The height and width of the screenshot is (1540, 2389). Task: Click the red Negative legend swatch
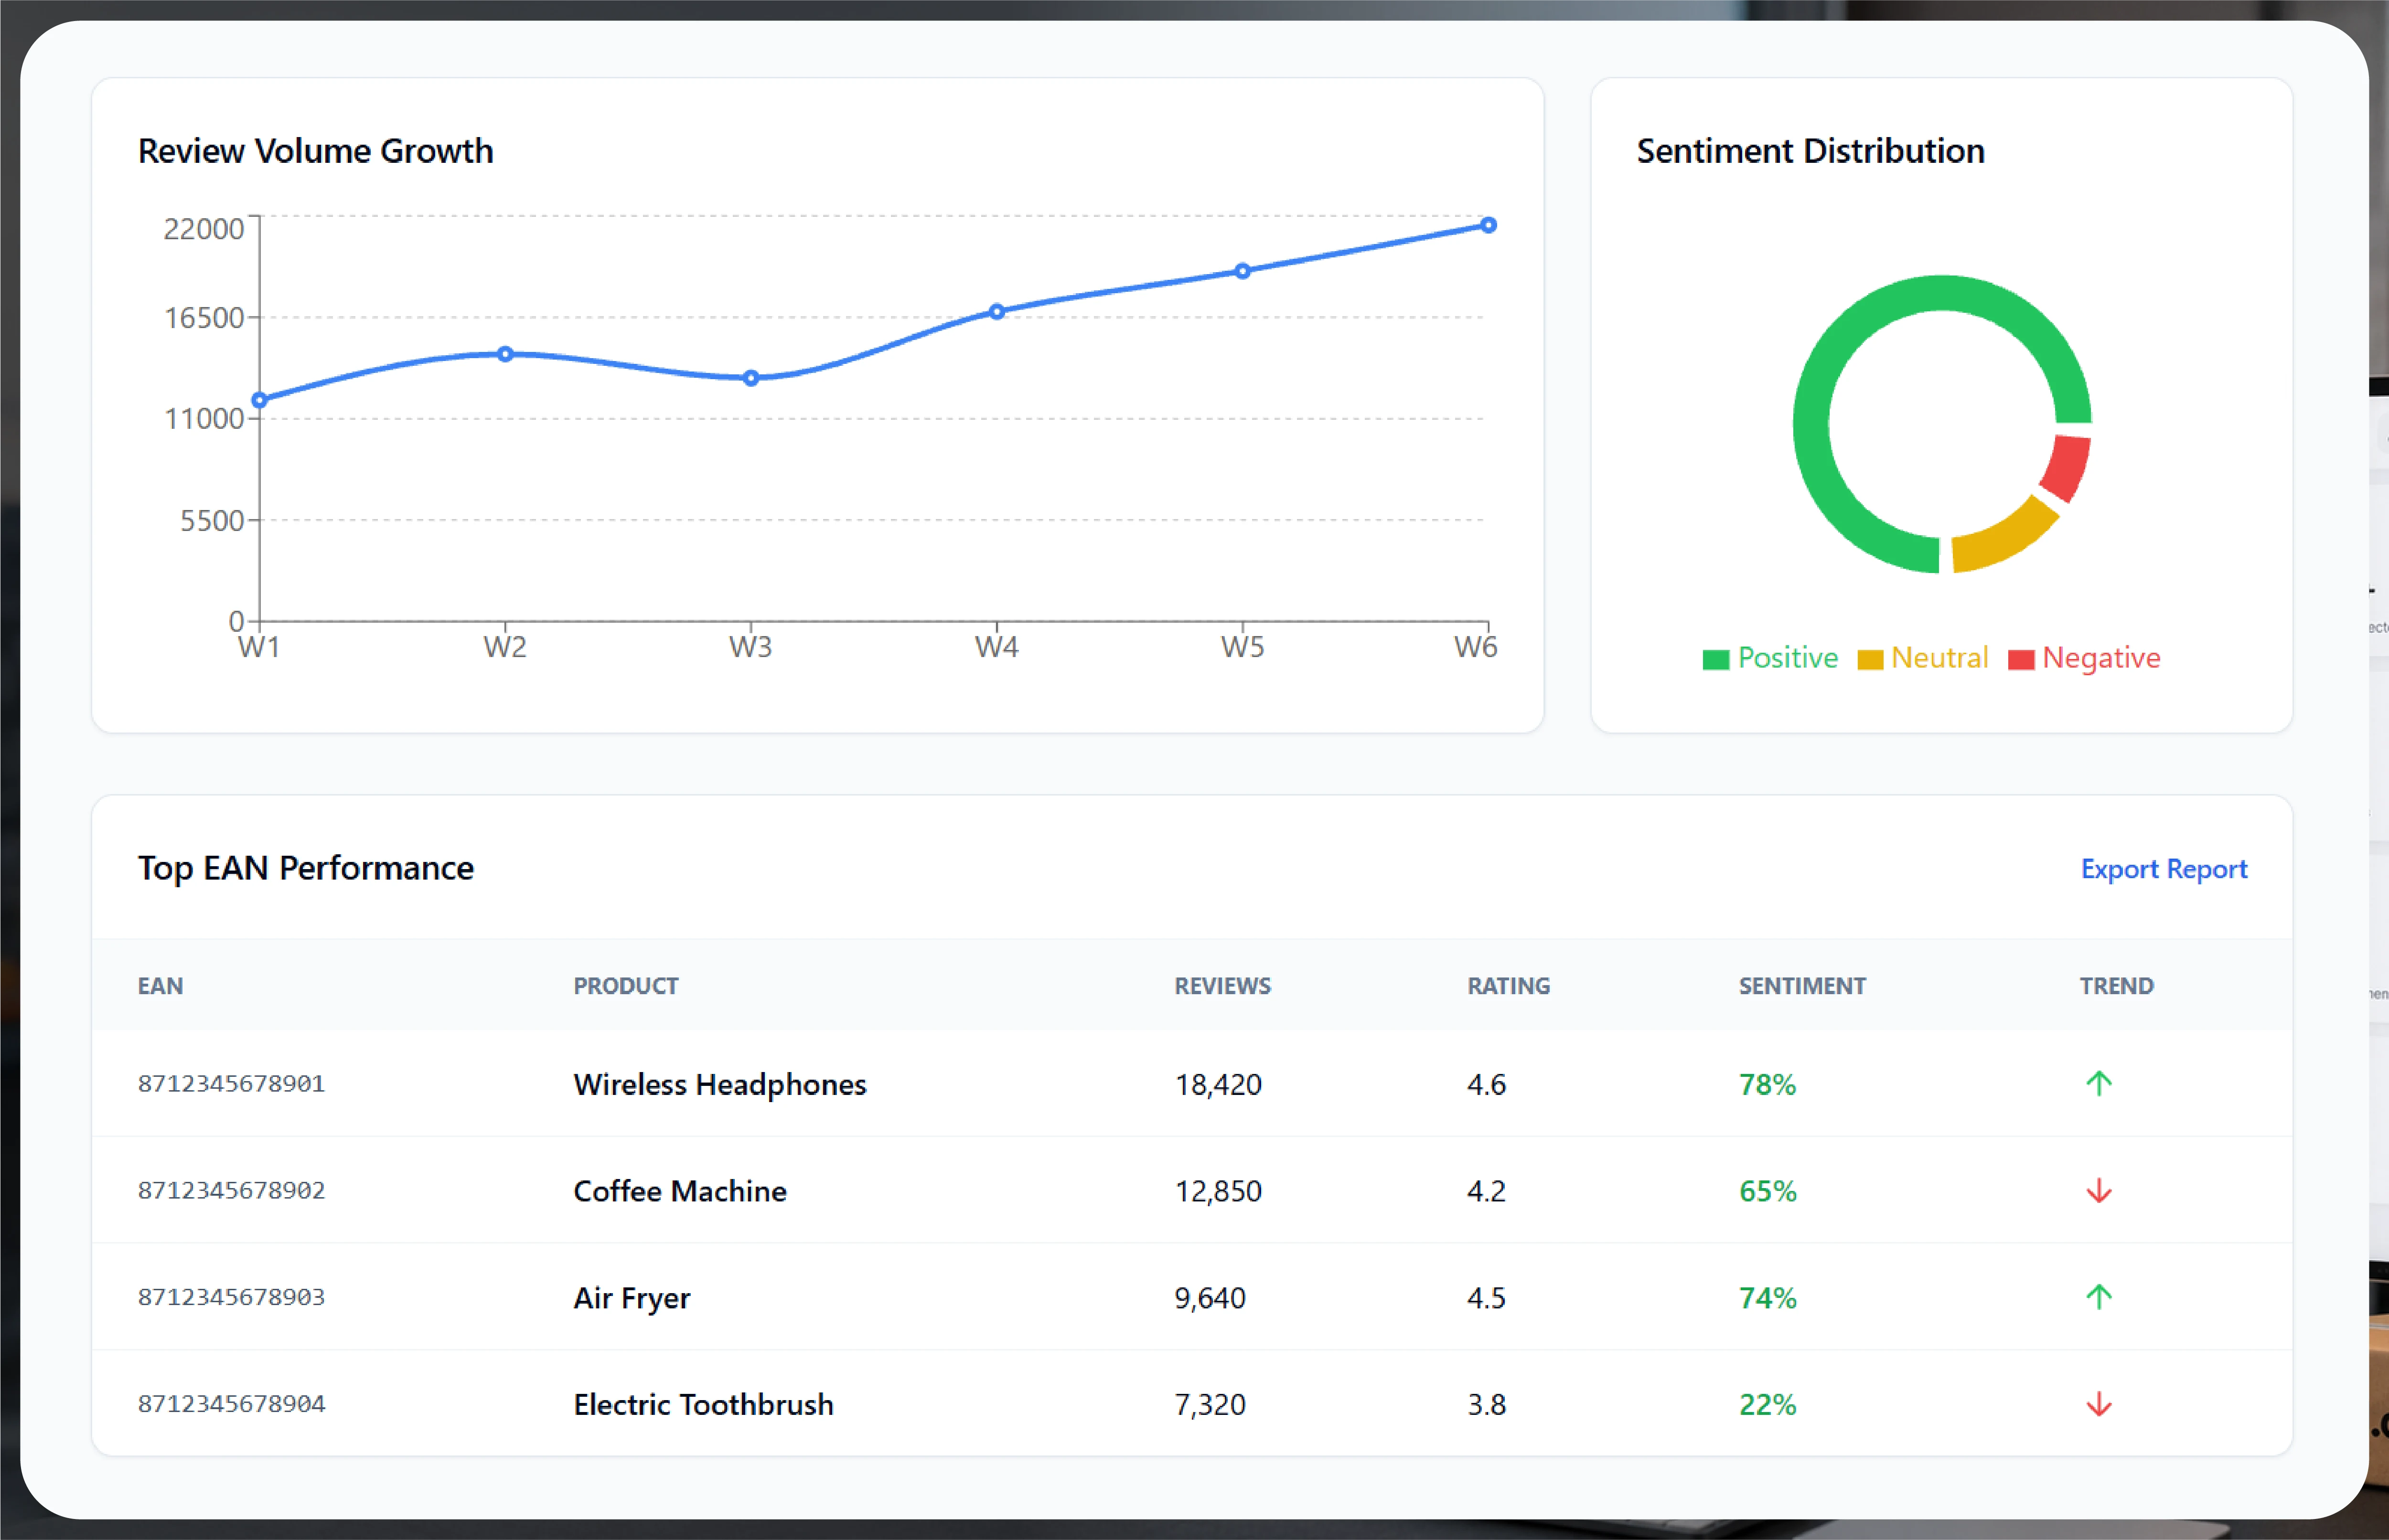(x=2021, y=660)
